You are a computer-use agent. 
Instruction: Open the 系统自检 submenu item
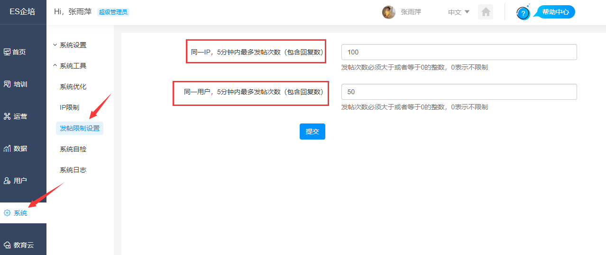(73, 149)
